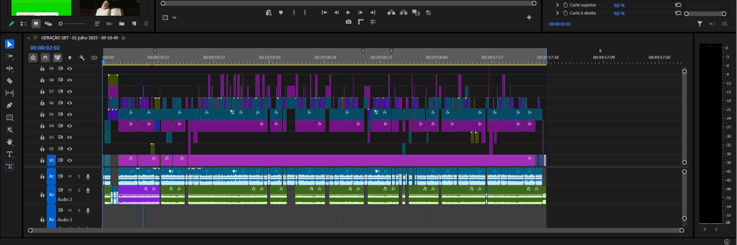The width and height of the screenshot is (737, 245).
Task: Toggle Snap in Timeline magnet button
Action: (x=45, y=58)
